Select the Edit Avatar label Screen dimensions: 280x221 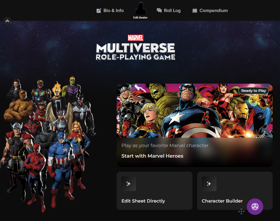[x=140, y=18]
